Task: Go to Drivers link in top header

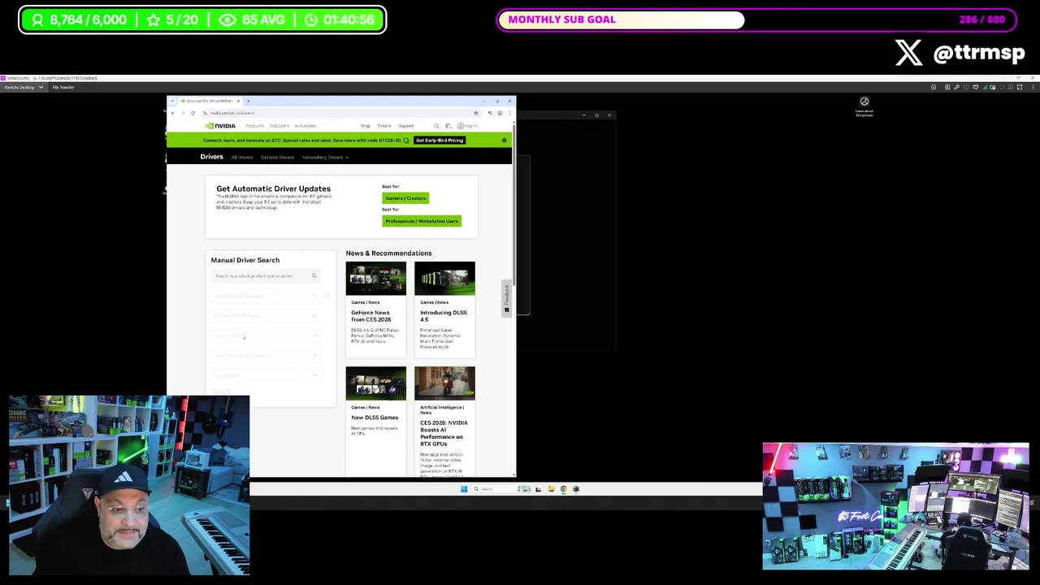Action: 383,126
